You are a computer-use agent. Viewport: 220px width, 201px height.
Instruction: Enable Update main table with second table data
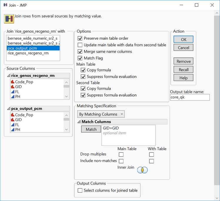coord(80,45)
